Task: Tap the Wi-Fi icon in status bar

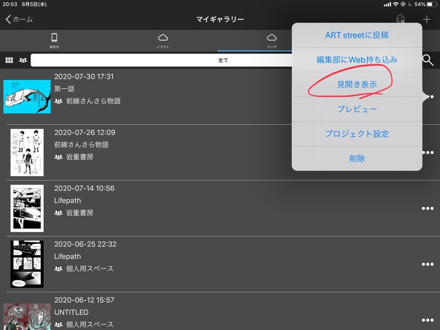Action: tap(395, 4)
